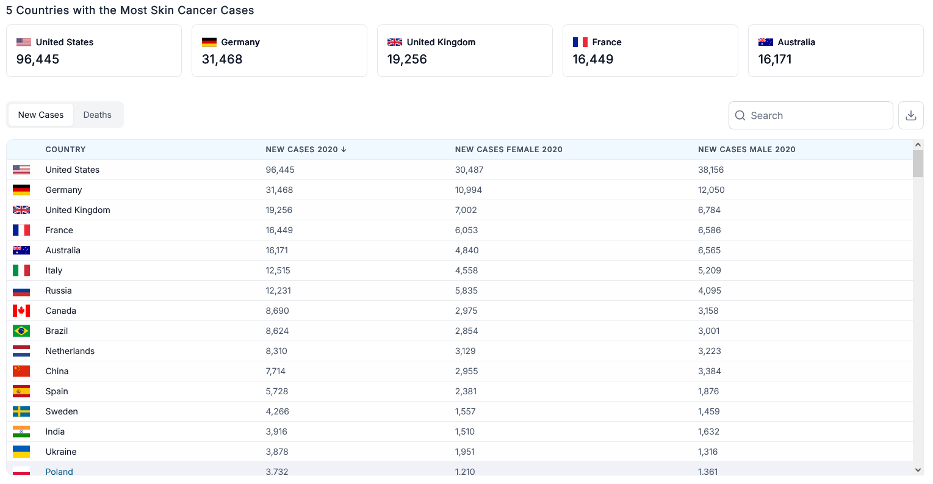Sort by the Country column header
Viewport: 933px width, 484px height.
pos(65,150)
